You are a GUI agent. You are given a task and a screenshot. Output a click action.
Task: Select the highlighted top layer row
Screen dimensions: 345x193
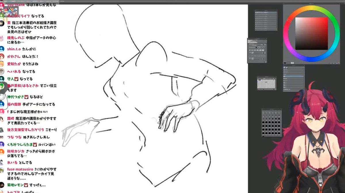[x=266, y=13]
